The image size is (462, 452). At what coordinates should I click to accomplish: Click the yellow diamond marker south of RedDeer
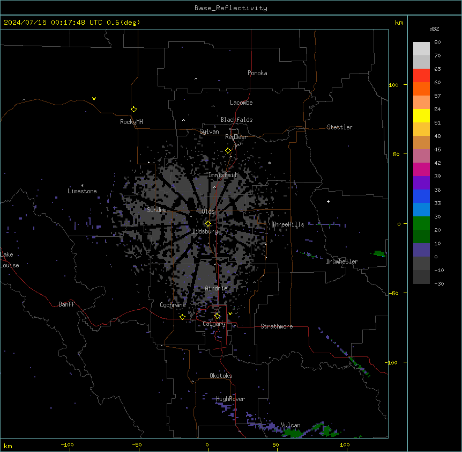click(228, 151)
